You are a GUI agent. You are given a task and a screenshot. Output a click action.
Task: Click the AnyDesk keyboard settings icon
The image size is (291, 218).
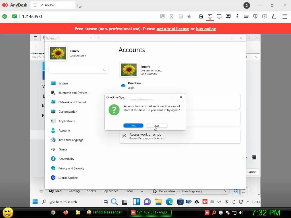[x=246, y=16]
